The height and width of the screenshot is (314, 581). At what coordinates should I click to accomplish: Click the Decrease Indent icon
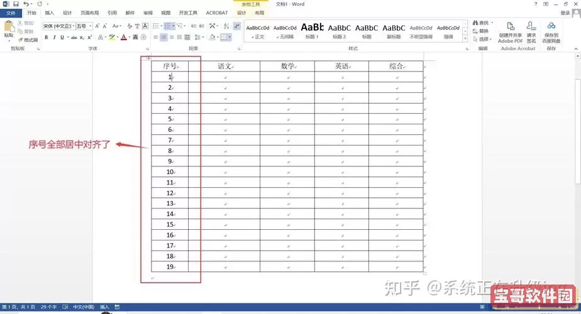tap(194, 26)
